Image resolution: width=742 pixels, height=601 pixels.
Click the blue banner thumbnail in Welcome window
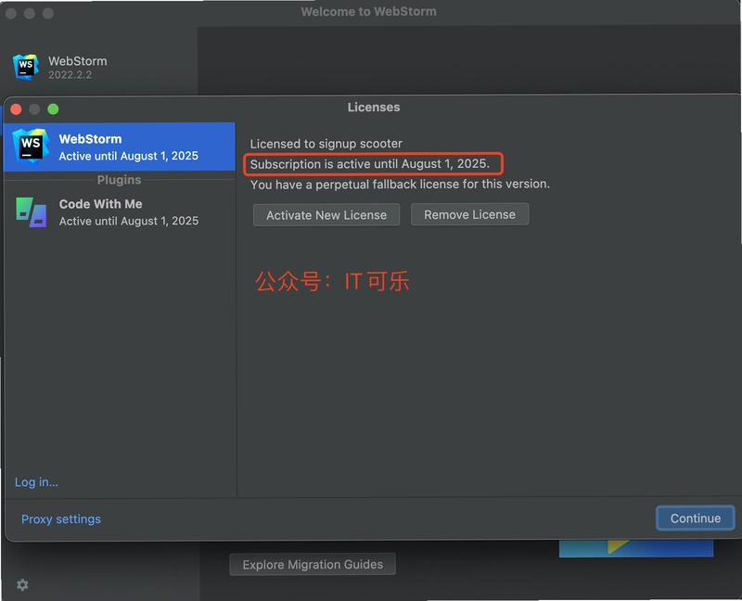point(636,549)
